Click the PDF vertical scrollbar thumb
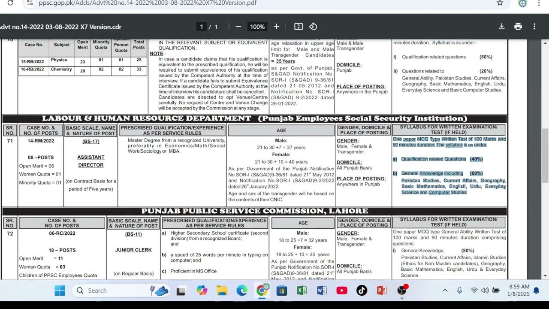Screen dimensions: 549x309 [x=545, y=155]
